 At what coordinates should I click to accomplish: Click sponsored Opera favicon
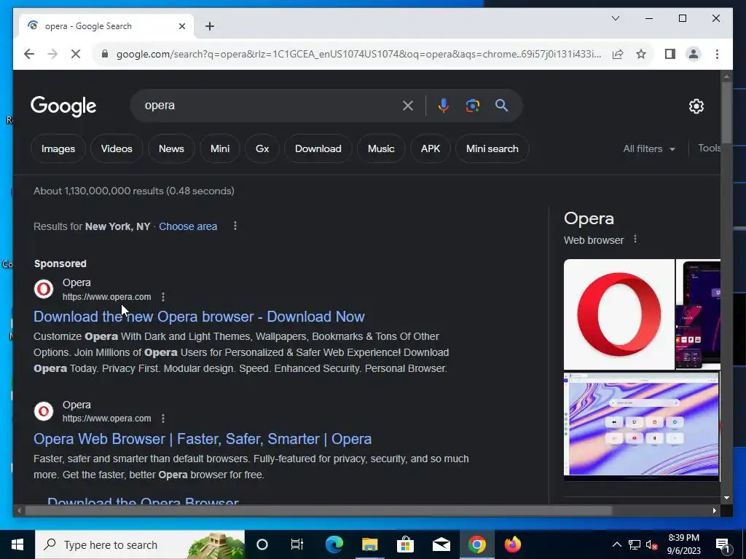pyautogui.click(x=43, y=289)
